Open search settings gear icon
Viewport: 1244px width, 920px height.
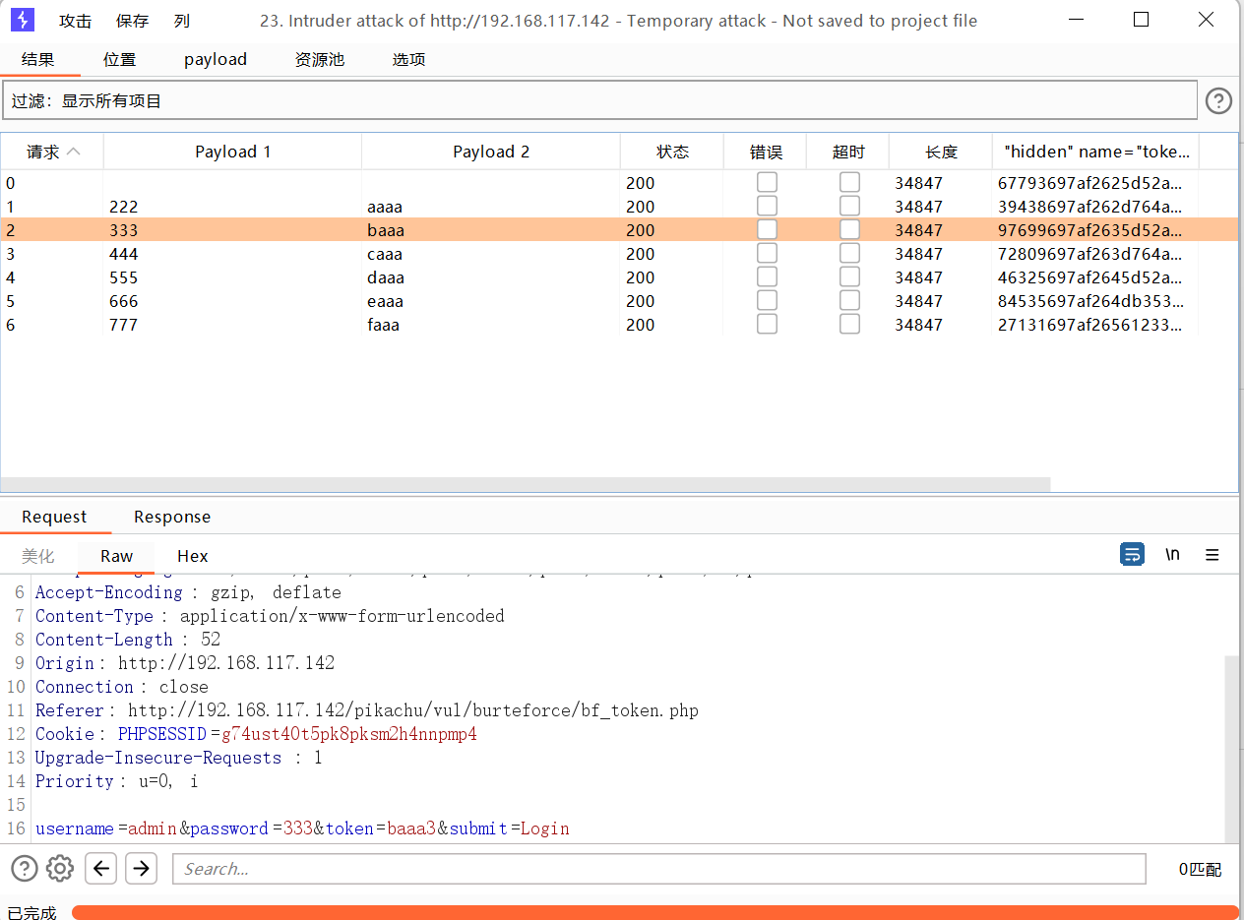60,868
